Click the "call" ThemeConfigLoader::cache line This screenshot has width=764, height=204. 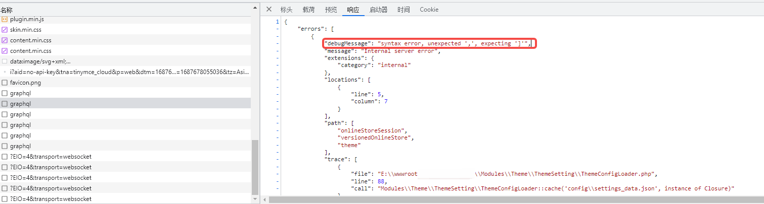coord(543,189)
